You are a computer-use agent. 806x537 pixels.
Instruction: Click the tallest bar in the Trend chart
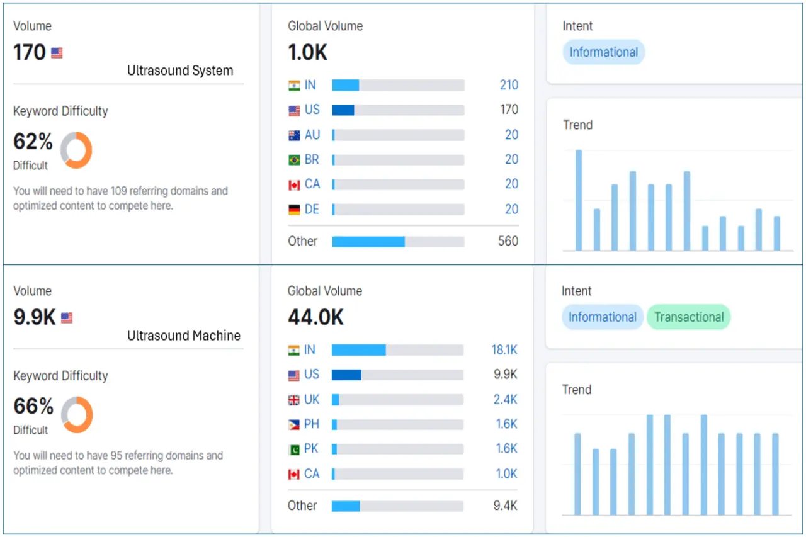click(x=578, y=198)
